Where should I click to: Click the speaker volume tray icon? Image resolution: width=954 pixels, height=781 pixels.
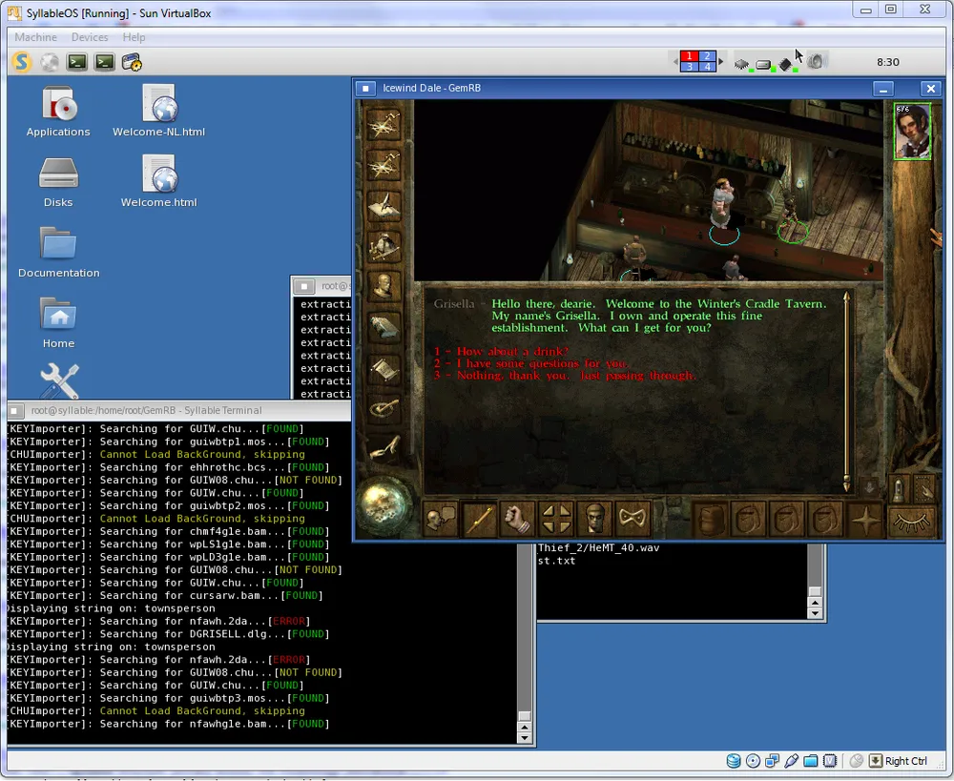coord(816,61)
